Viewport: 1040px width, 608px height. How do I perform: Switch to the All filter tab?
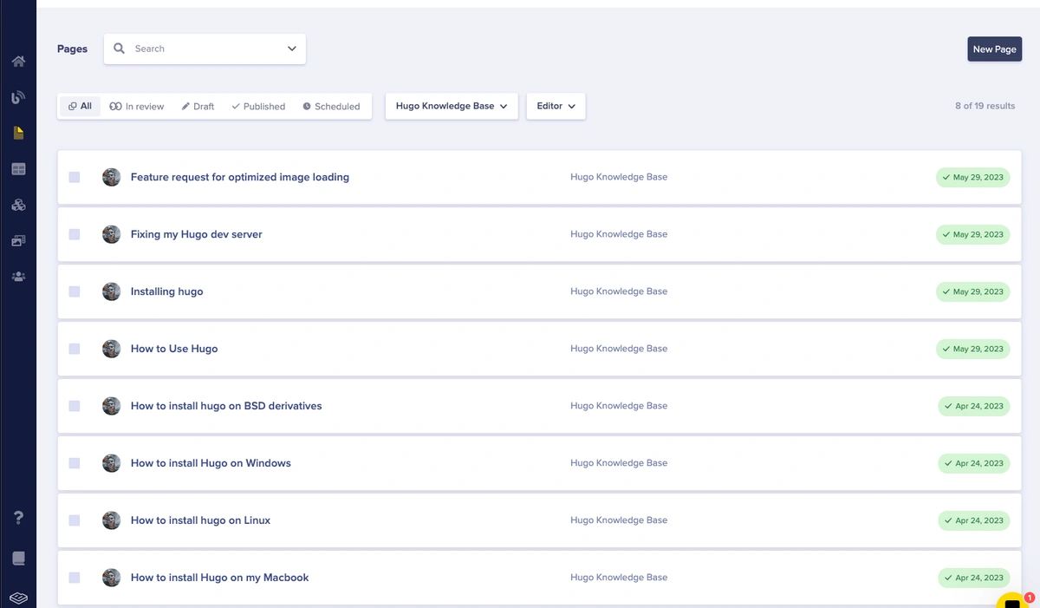click(80, 106)
